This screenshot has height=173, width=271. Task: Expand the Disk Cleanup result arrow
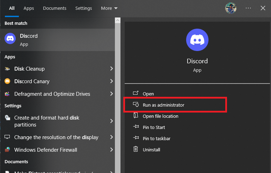click(111, 69)
